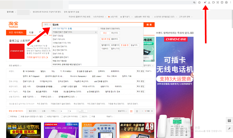This screenshot has height=138, width=233.
Task: Check the 새로운 제품 checkbox
Action: point(45,117)
